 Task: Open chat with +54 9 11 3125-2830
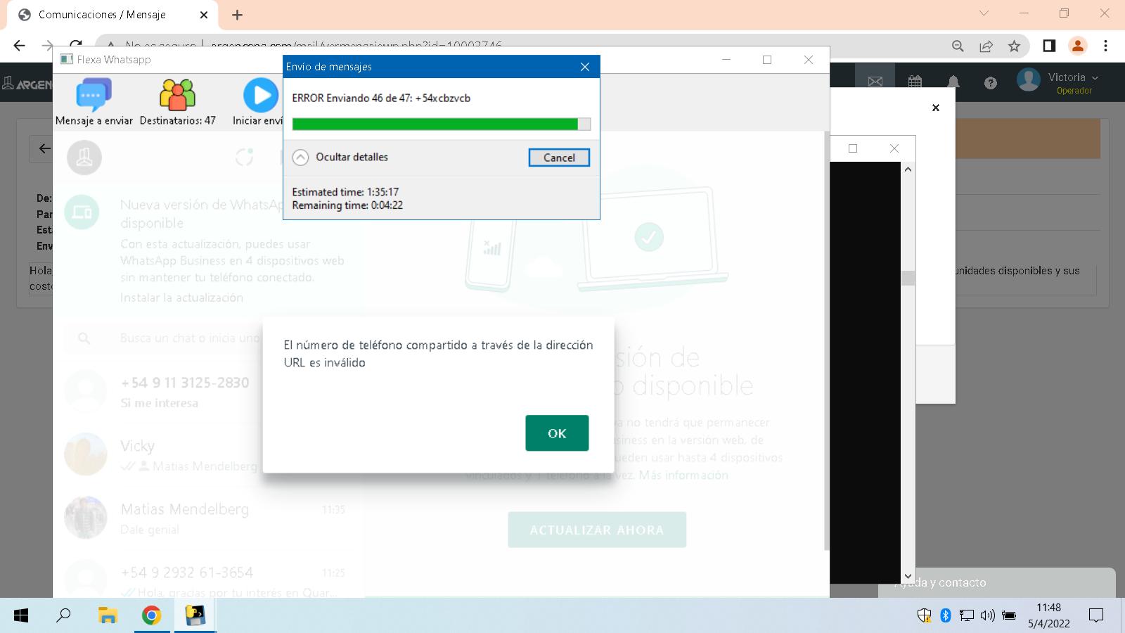pos(209,391)
